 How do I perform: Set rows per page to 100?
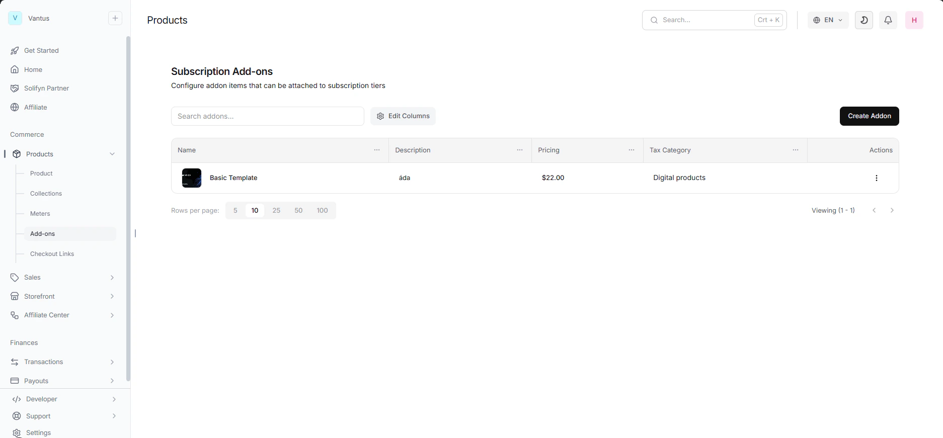pyautogui.click(x=322, y=211)
